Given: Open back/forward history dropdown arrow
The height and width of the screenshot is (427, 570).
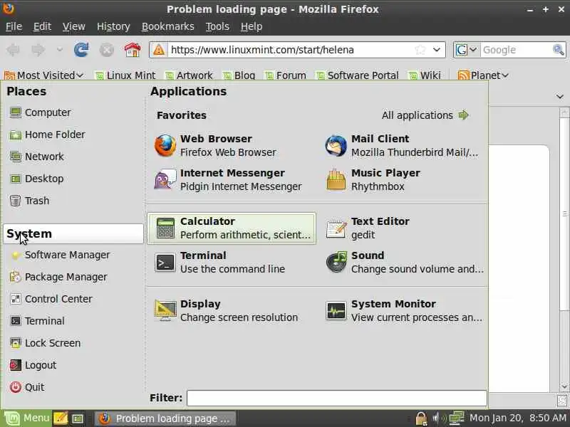Looking at the screenshot, I should coord(60,50).
